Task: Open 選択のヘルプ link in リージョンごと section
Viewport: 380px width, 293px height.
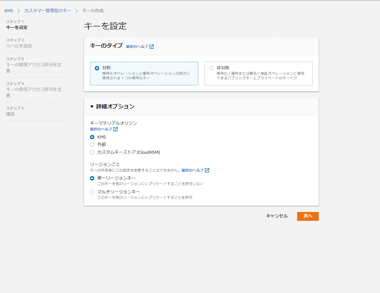Action: [192, 170]
